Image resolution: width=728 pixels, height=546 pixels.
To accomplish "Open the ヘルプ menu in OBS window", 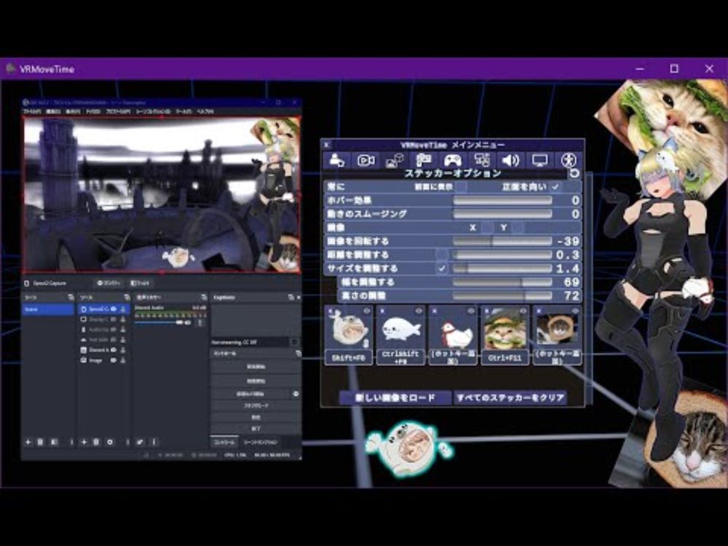I will point(205,111).
